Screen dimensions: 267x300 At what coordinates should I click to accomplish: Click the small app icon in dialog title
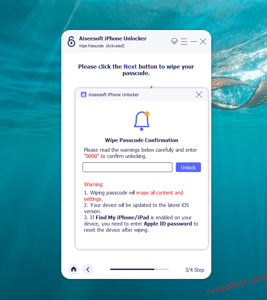click(x=84, y=94)
